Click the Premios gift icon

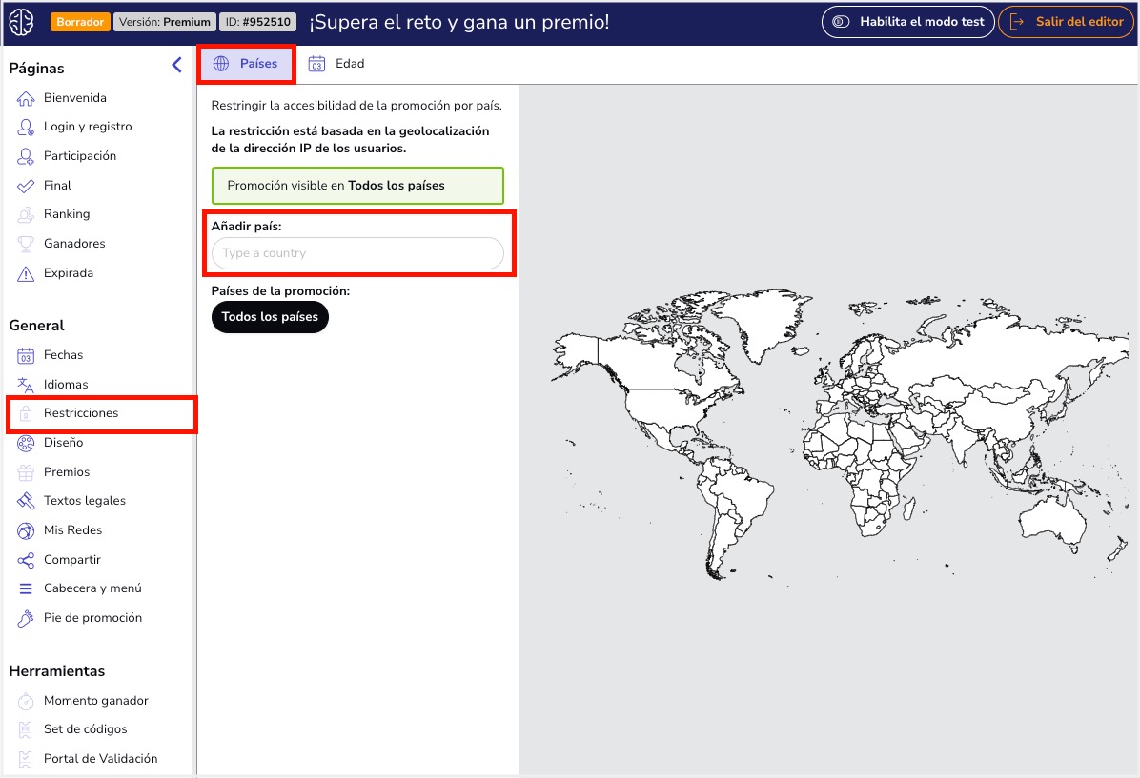pyautogui.click(x=26, y=472)
